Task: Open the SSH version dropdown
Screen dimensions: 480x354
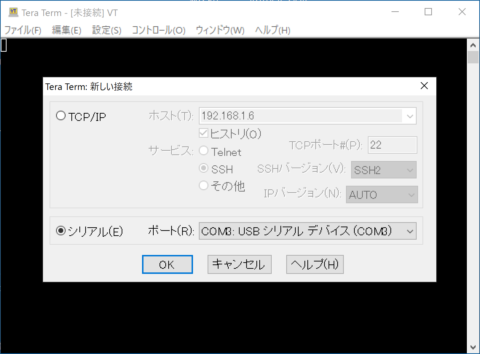Action: tap(410, 170)
